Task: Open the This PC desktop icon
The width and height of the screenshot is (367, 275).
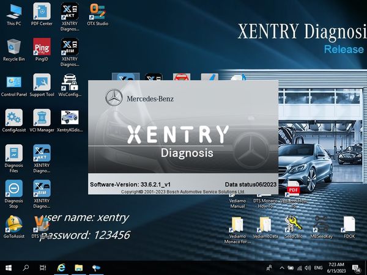Action: click(x=14, y=15)
